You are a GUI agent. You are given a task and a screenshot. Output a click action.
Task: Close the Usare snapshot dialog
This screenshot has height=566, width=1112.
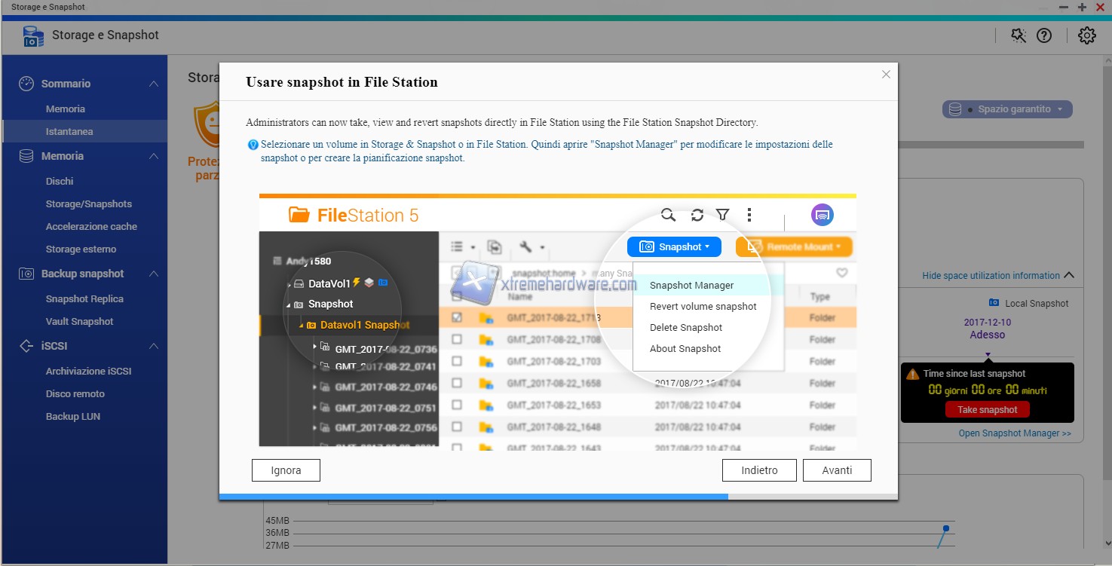886,74
